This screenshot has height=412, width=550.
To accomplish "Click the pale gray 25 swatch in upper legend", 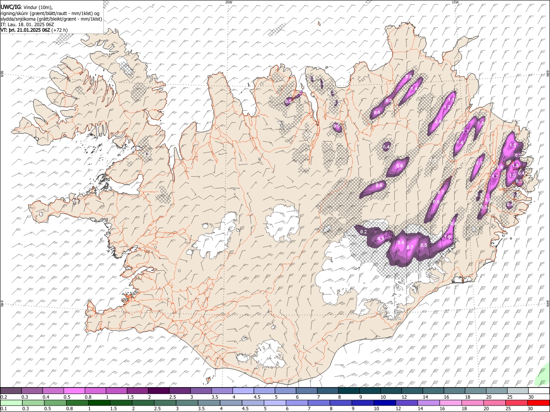I will click(x=518, y=391).
